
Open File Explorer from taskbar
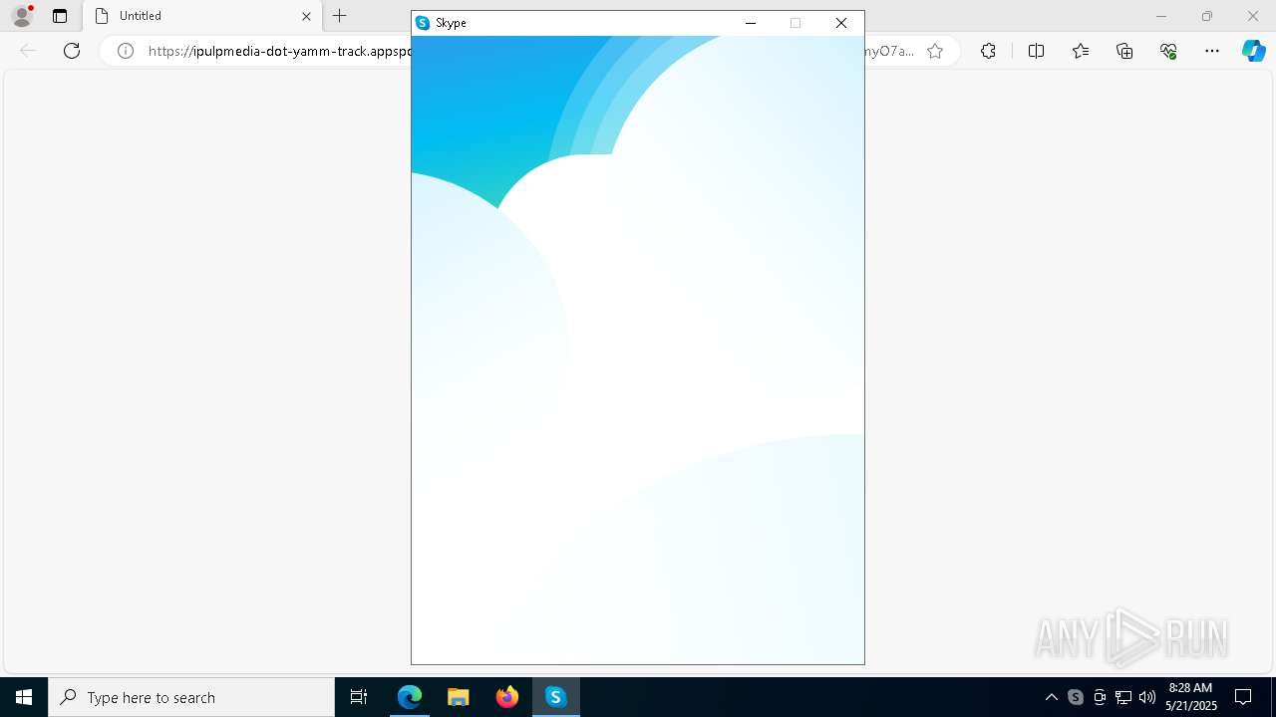(459, 697)
